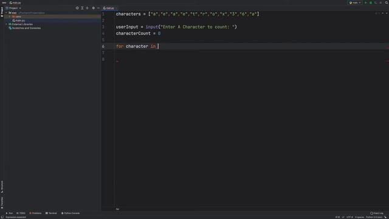
Task: Select Scratches and Consoles in the tree
Action: pyautogui.click(x=24, y=28)
